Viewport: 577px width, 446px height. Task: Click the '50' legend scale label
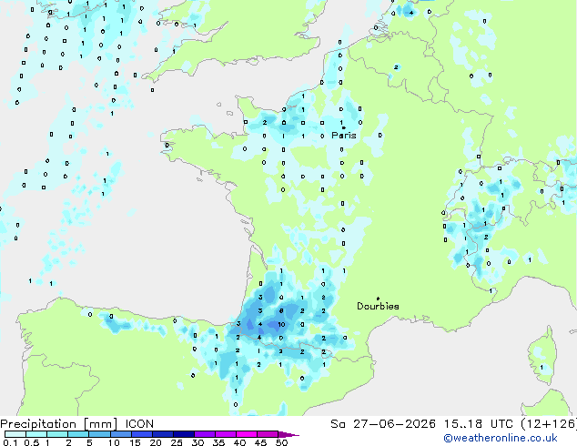point(281,442)
